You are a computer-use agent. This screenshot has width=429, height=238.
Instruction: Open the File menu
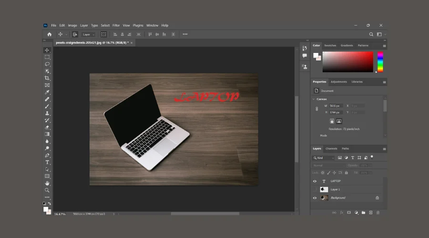pyautogui.click(x=53, y=25)
